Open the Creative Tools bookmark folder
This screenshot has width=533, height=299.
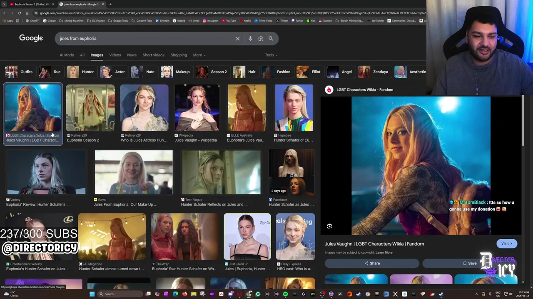[x=142, y=21]
